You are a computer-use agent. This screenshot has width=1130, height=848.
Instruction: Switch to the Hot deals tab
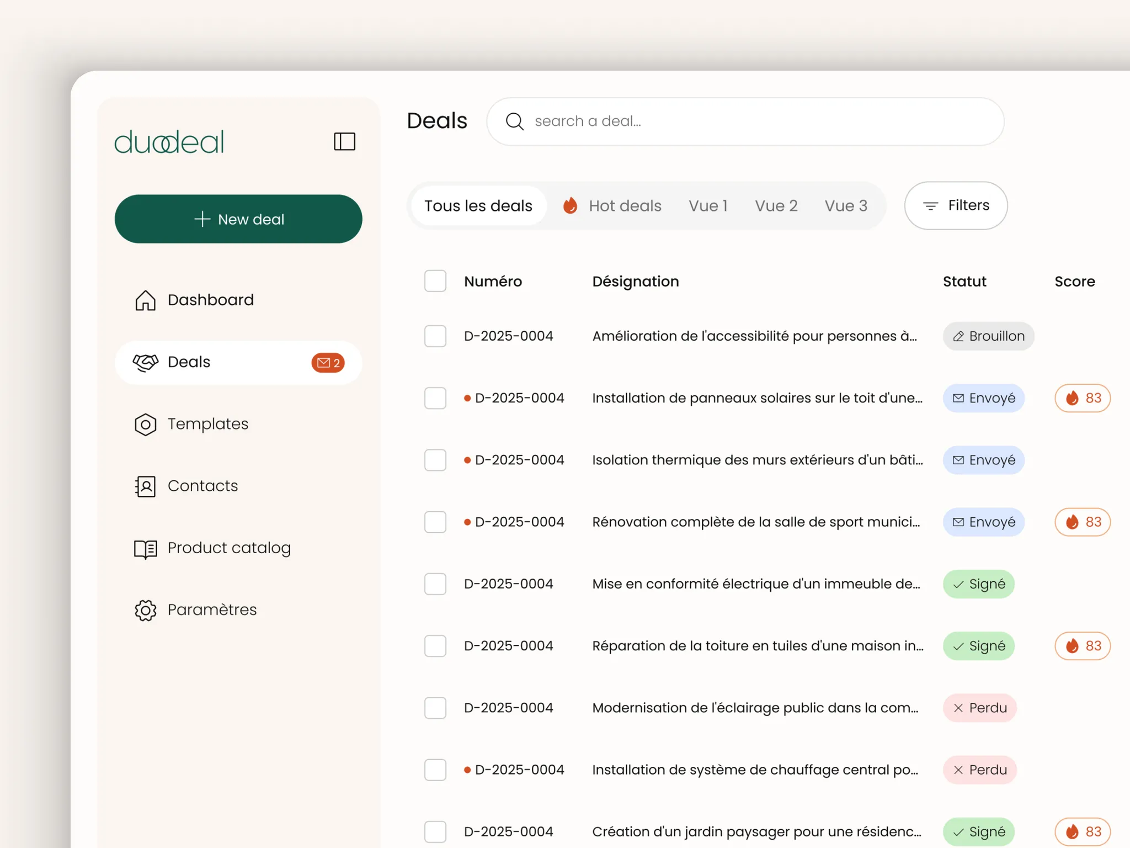tap(612, 206)
